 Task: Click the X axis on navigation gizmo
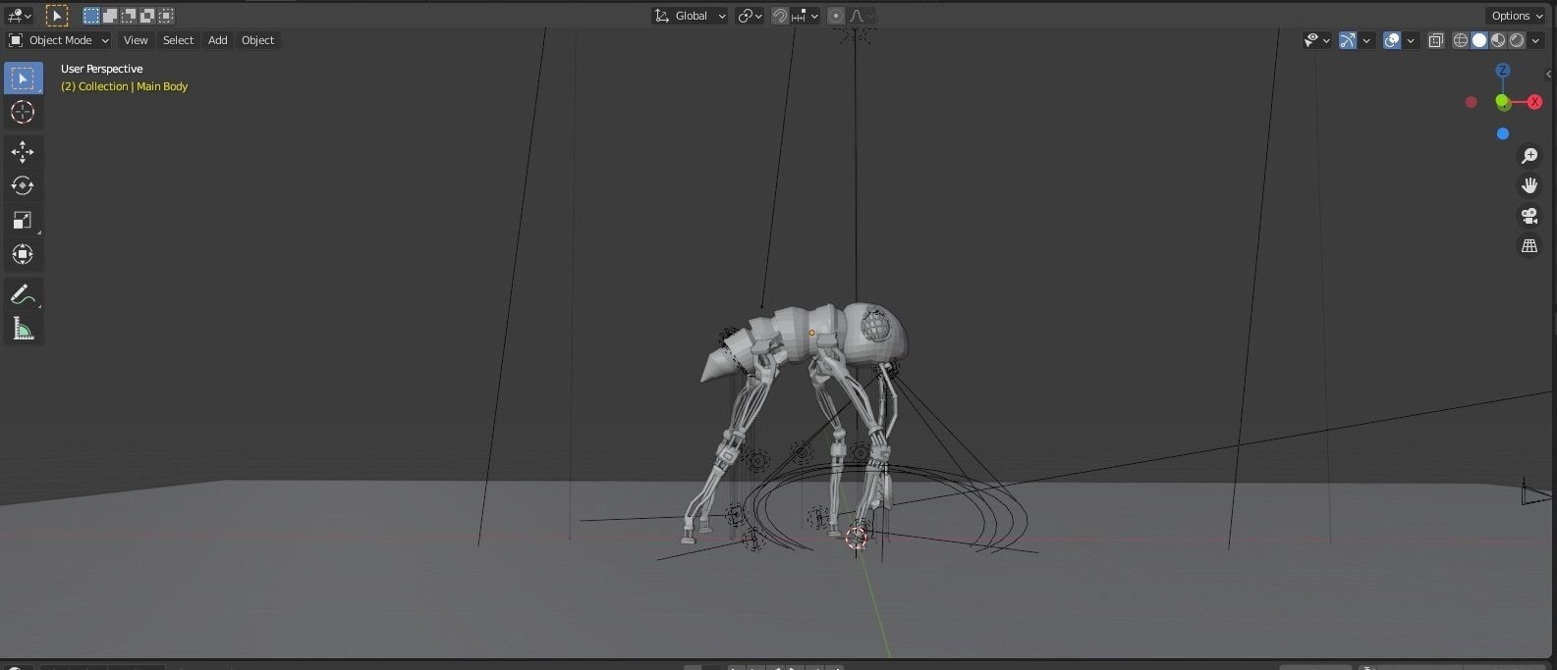[x=1534, y=102]
